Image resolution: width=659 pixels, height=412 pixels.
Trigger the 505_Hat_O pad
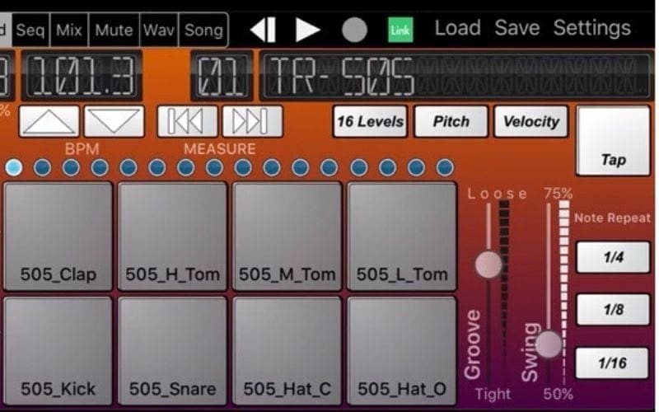(x=402, y=351)
